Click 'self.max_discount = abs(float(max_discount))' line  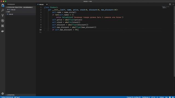click(74, 27)
